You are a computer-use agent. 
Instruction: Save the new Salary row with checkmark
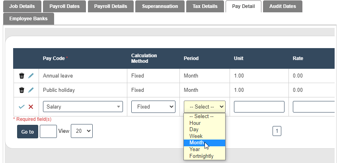click(x=22, y=107)
